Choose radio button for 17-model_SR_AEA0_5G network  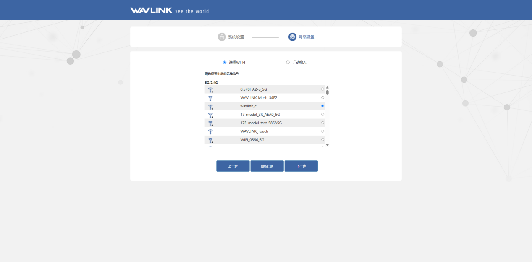click(x=322, y=114)
